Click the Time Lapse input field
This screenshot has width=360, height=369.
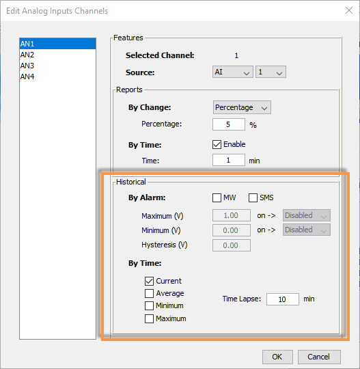pos(283,299)
